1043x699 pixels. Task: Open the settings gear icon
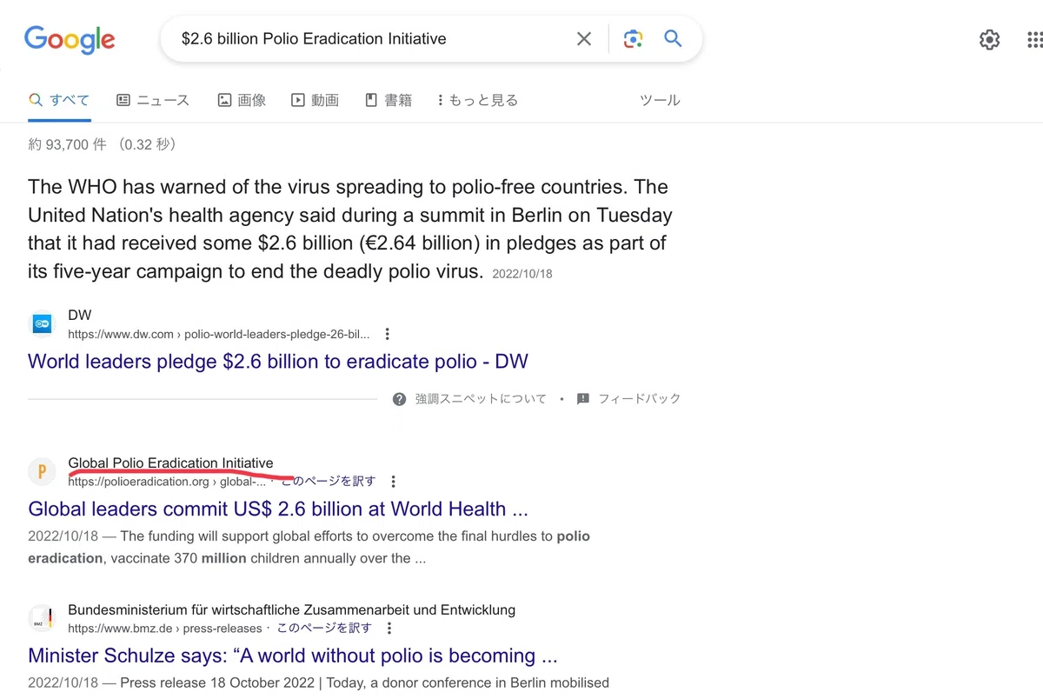click(x=989, y=39)
